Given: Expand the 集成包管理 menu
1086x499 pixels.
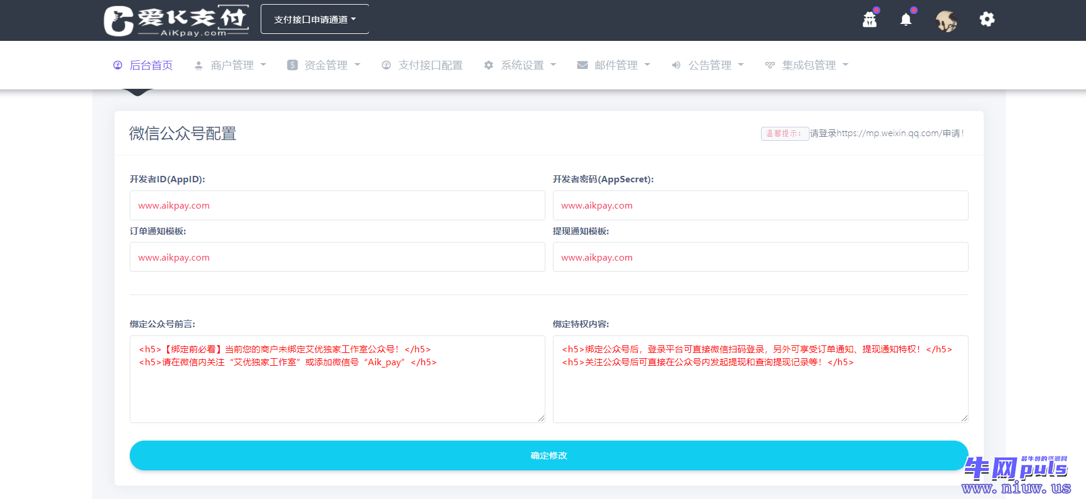Looking at the screenshot, I should [x=807, y=65].
